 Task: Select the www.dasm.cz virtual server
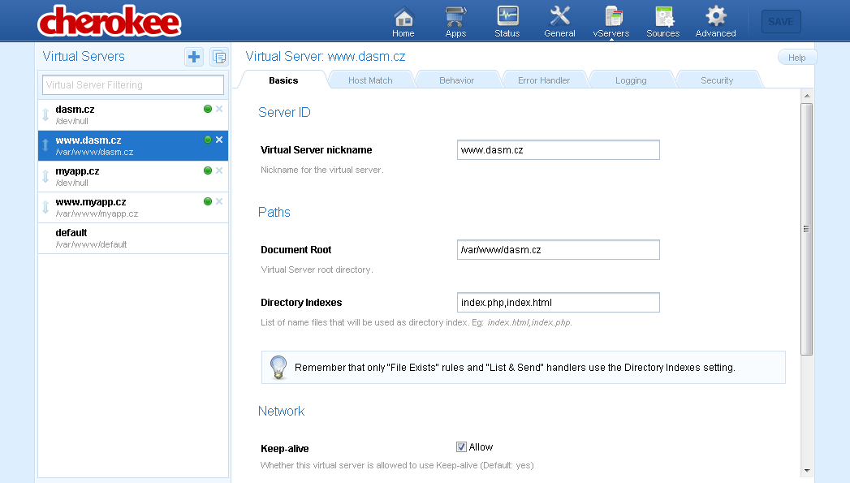click(x=133, y=146)
